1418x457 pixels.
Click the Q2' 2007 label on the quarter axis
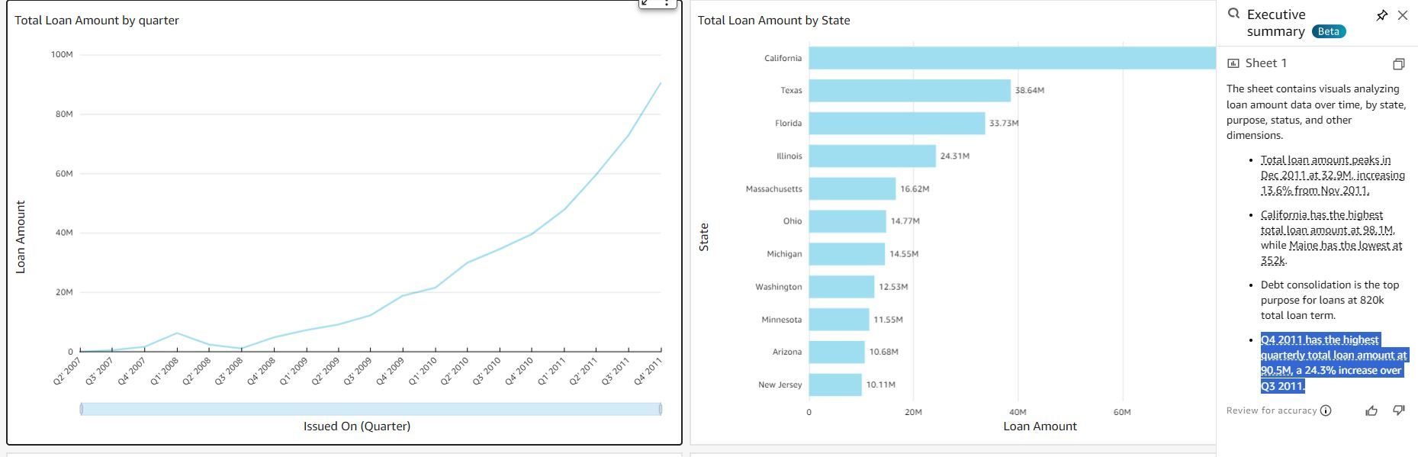click(x=67, y=371)
